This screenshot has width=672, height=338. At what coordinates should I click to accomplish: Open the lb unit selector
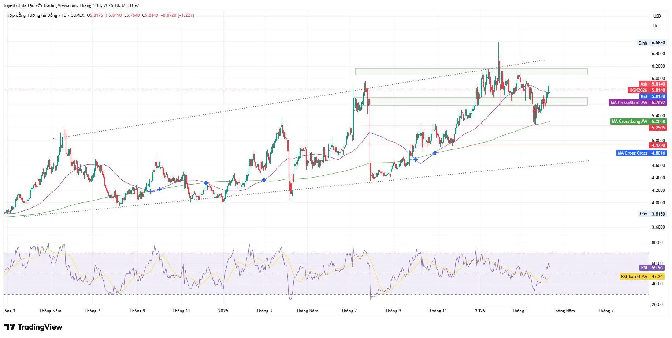[x=655, y=26]
